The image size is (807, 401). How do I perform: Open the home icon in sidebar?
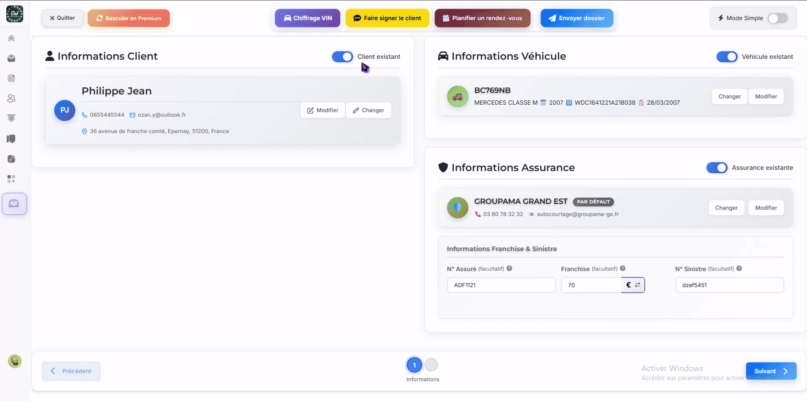click(x=11, y=38)
